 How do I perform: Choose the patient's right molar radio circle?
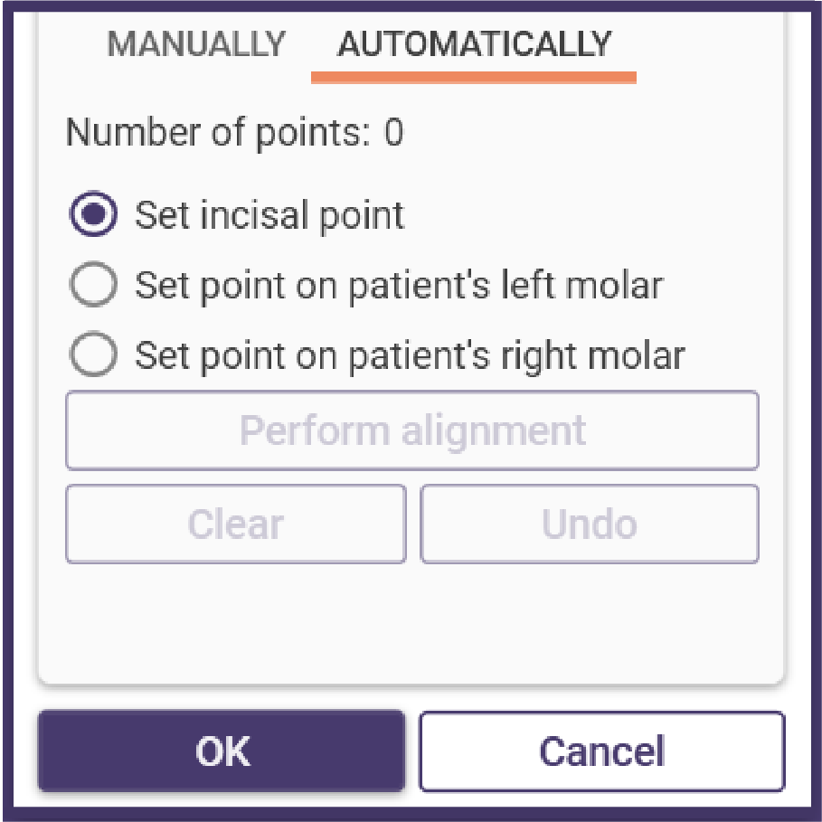[x=93, y=354]
